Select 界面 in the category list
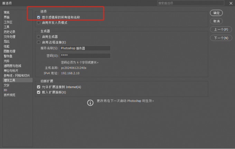Viewport: 235px width, 149px height. tap(7, 17)
